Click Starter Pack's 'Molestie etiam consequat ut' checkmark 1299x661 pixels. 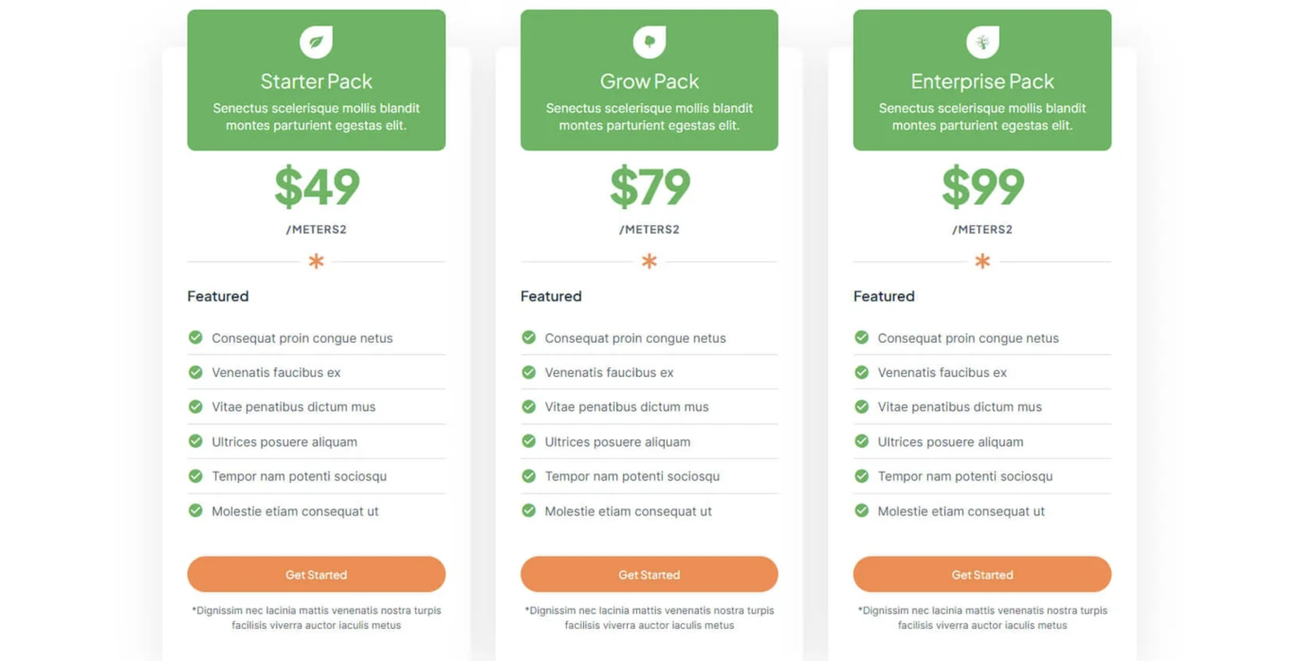point(195,511)
